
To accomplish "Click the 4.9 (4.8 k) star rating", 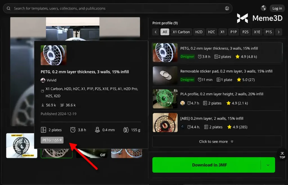I will (246, 57).
